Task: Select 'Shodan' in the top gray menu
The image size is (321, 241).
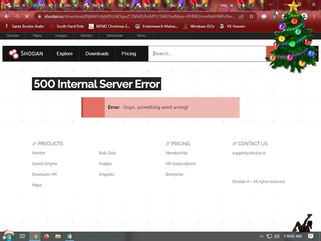Action: pyautogui.click(x=13, y=35)
